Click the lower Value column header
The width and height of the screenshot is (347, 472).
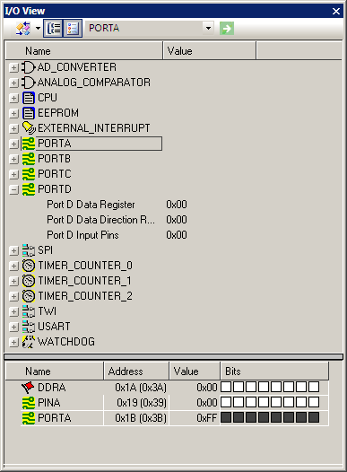[x=195, y=371]
